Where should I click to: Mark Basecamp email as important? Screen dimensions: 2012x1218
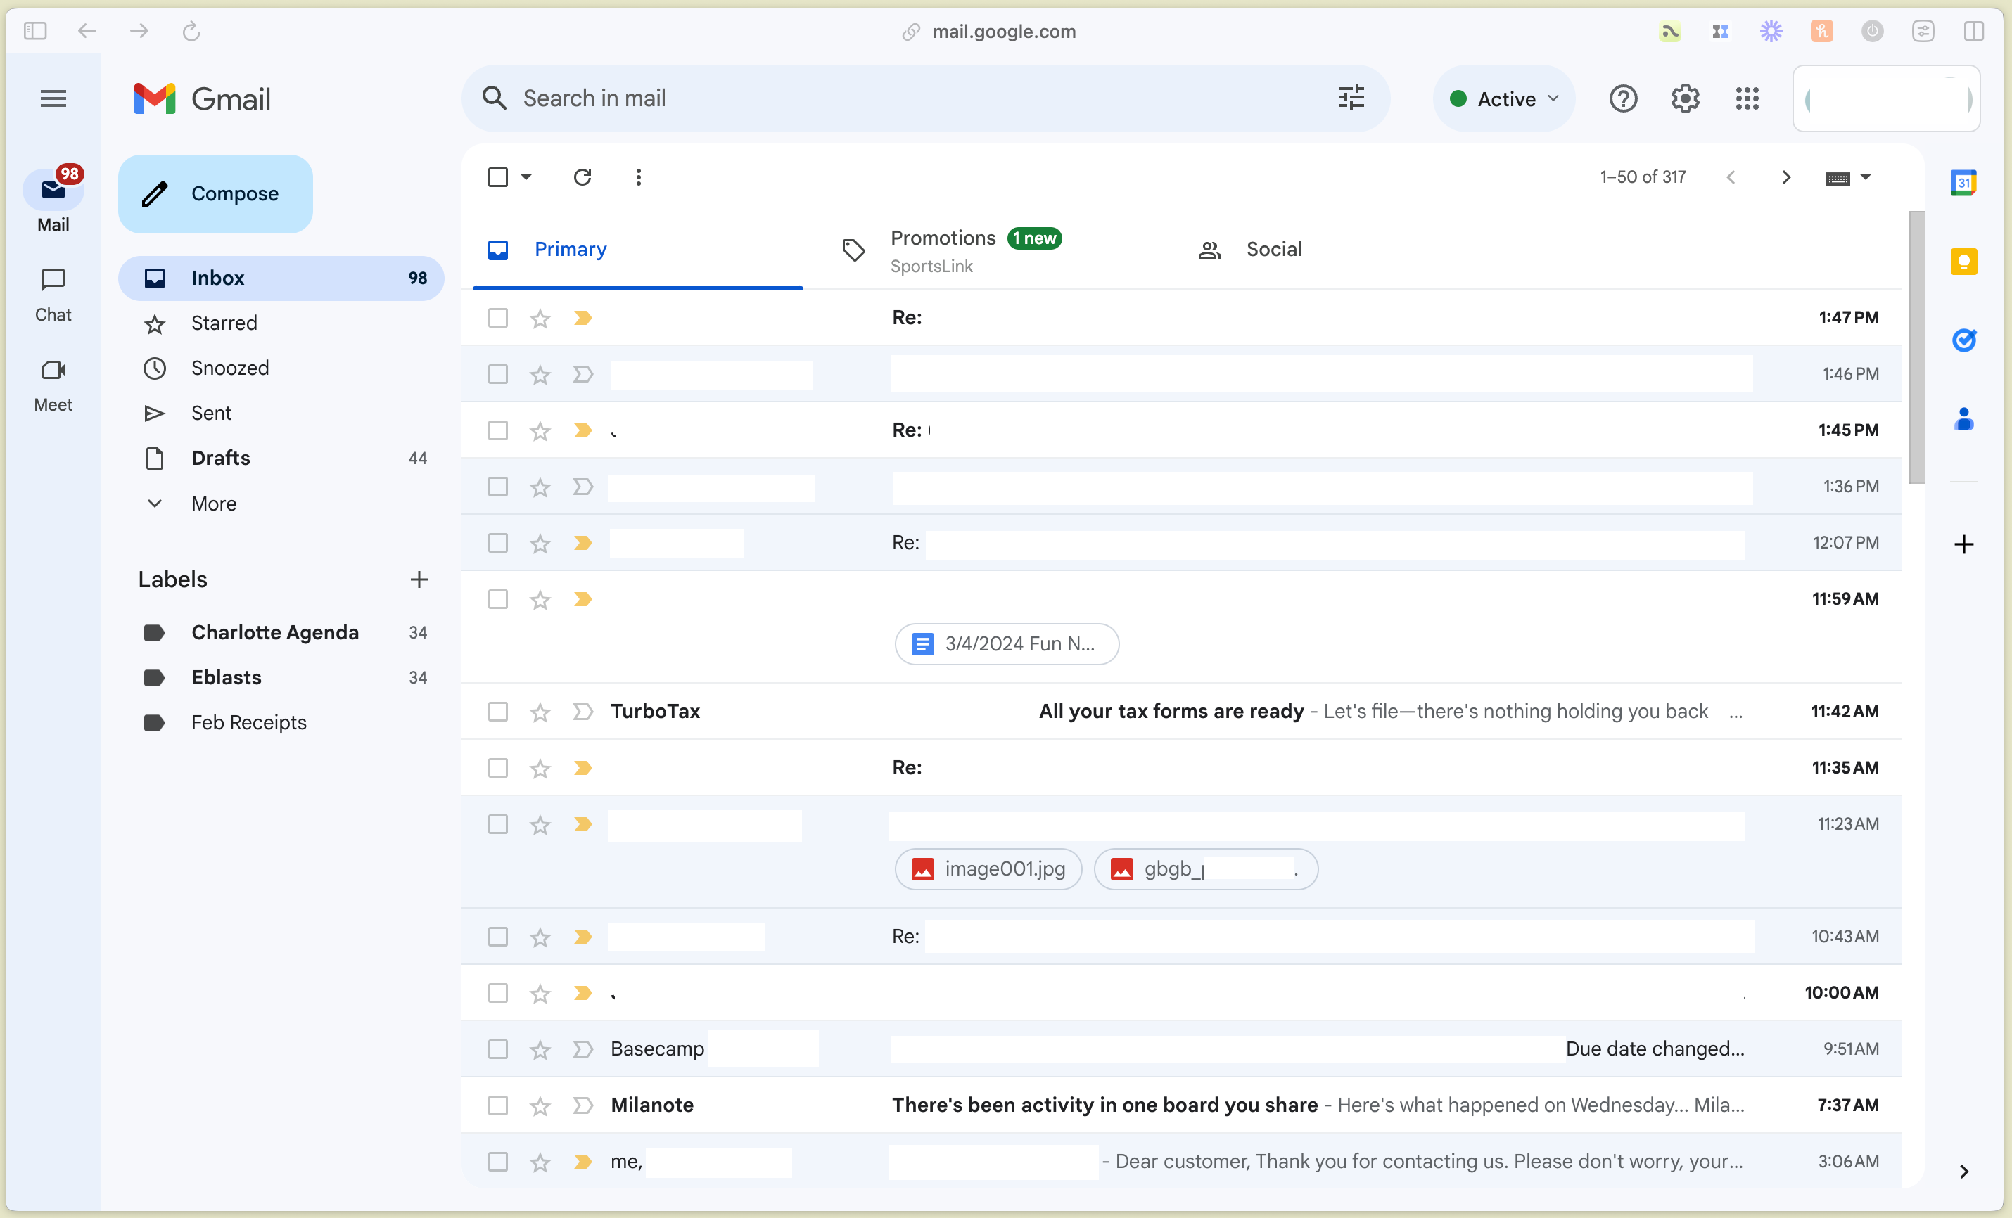click(582, 1049)
